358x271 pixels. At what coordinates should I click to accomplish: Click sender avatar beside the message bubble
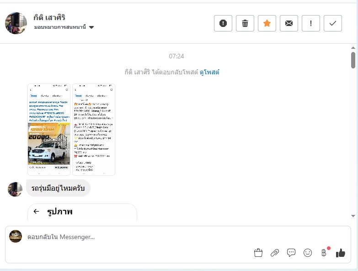coord(15,189)
